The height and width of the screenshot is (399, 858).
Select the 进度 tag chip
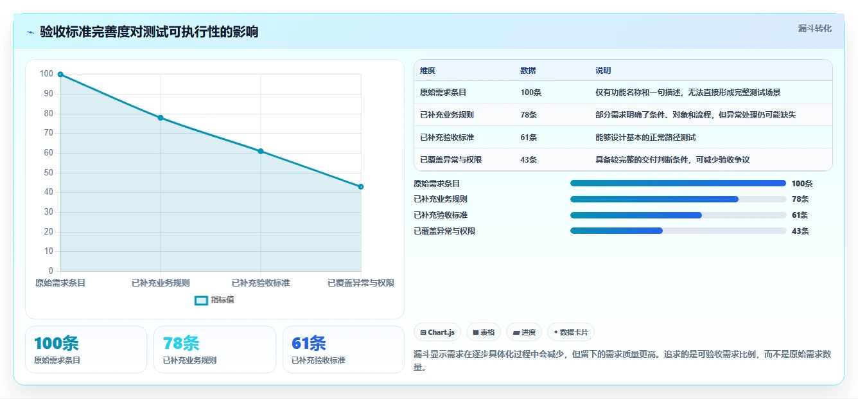(524, 332)
